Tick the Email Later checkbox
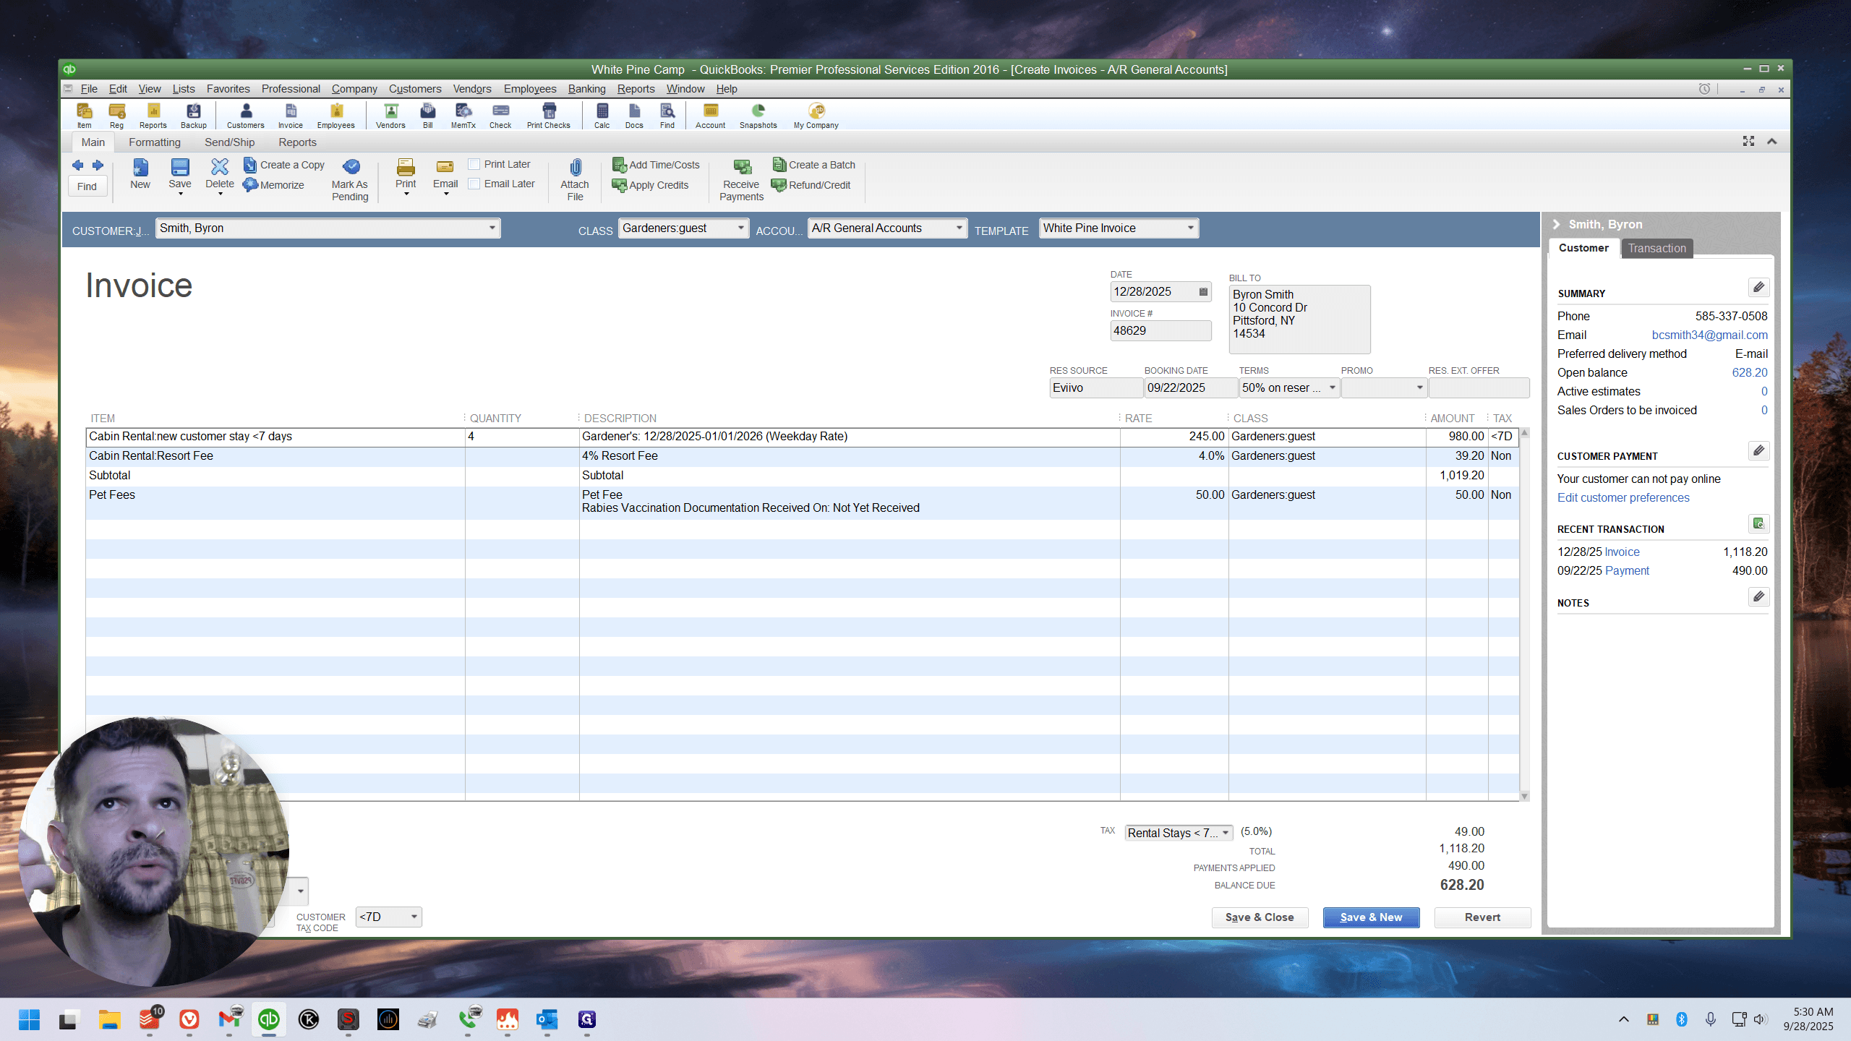The width and height of the screenshot is (1851, 1041). coord(474,184)
